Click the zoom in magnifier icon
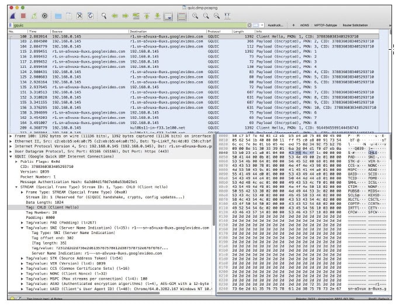This screenshot has width=395, height=306. 195,16
